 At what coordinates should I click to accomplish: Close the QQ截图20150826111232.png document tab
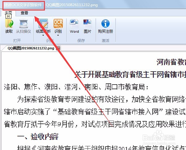point(58,48)
